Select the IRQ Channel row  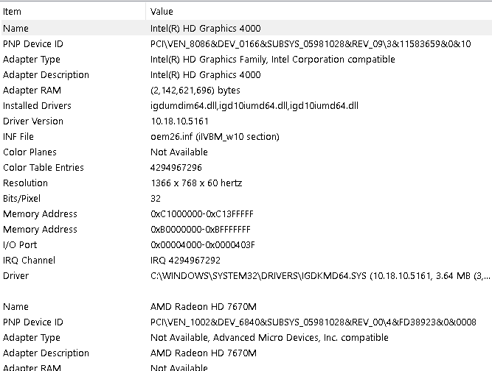click(246, 260)
